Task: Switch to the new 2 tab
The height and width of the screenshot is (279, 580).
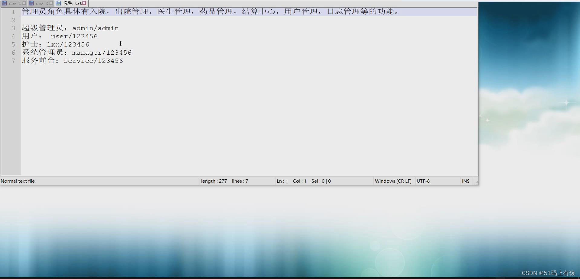Action: [41, 3]
